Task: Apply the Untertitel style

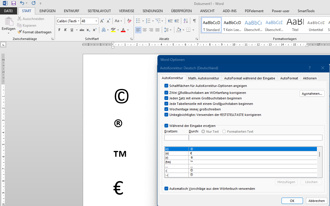Action: tap(316, 25)
